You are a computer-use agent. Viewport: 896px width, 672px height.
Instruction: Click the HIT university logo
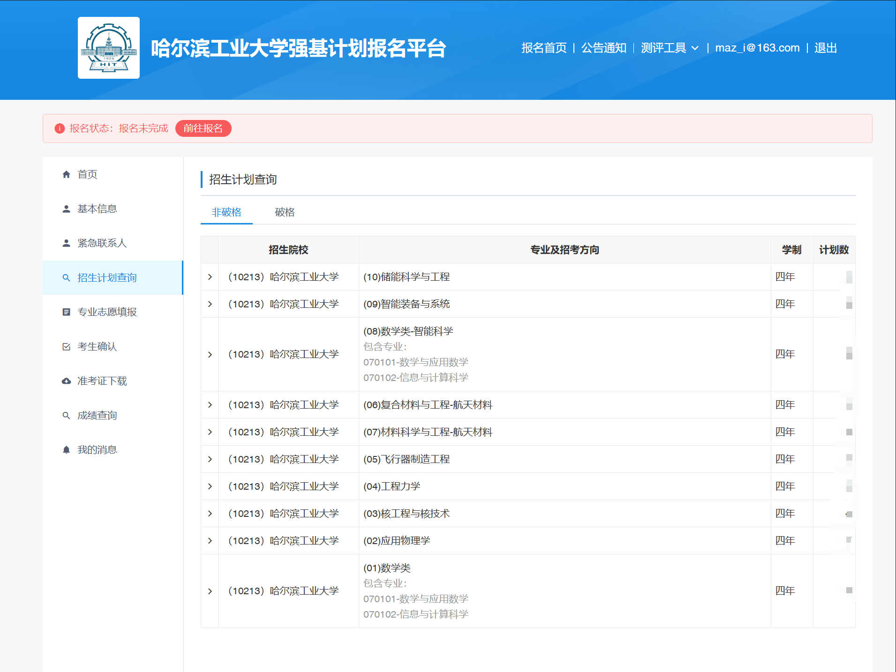(108, 48)
